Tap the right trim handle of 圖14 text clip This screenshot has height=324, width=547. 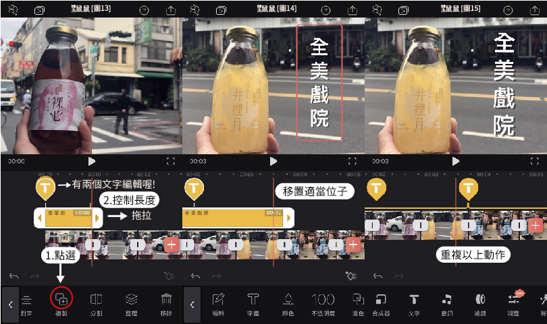pyautogui.click(x=288, y=218)
